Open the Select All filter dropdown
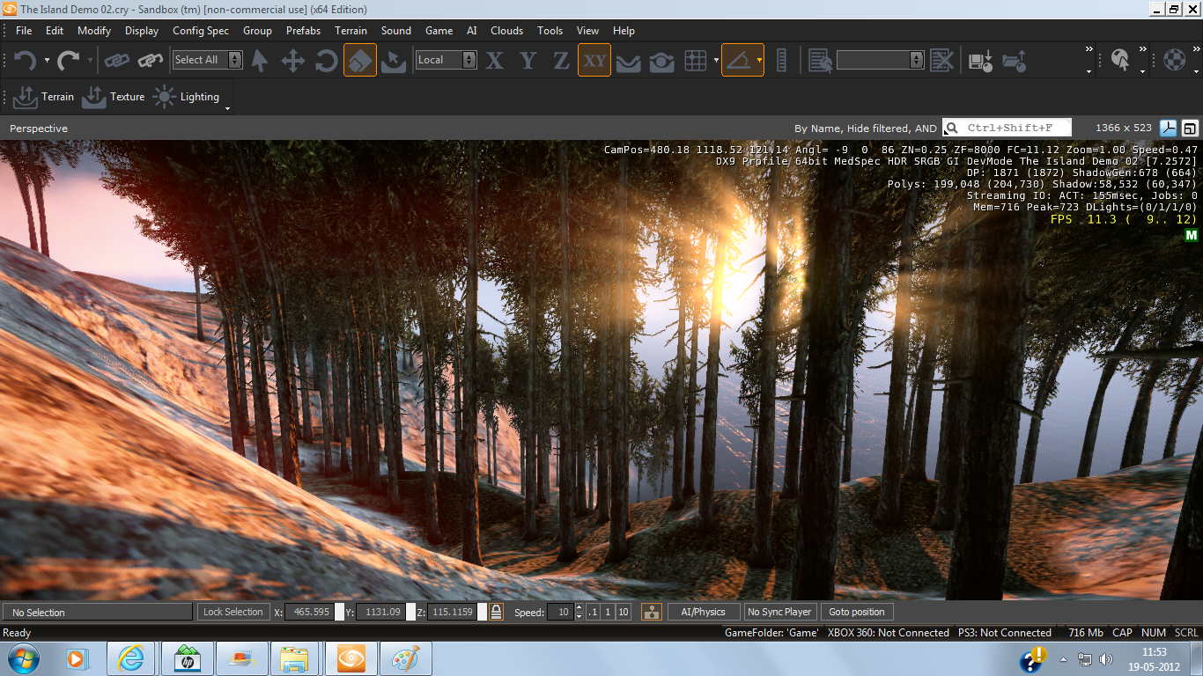Screen dimensions: 1203x676 click(x=208, y=60)
